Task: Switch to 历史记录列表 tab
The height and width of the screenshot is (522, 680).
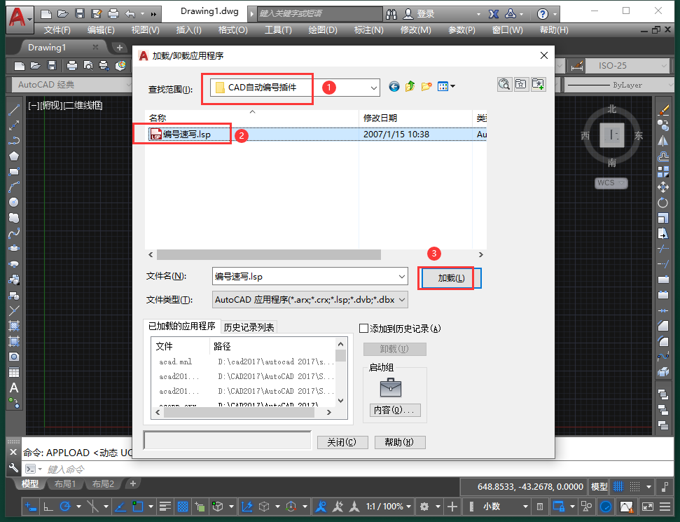Action: [x=249, y=327]
